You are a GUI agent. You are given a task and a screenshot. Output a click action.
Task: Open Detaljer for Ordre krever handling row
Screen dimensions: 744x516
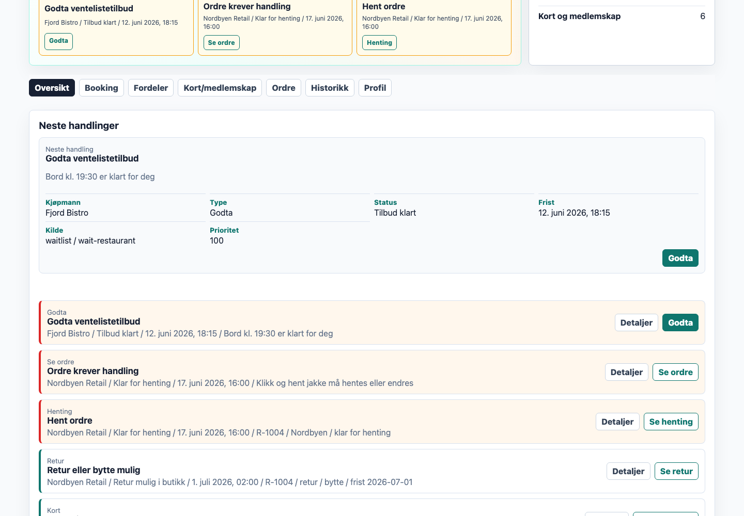tap(627, 372)
